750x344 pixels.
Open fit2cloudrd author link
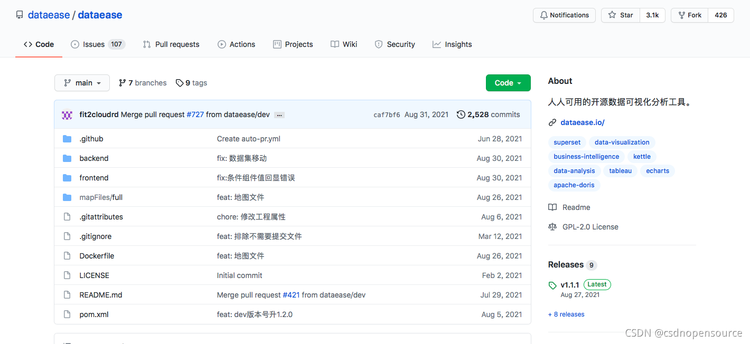click(99, 114)
